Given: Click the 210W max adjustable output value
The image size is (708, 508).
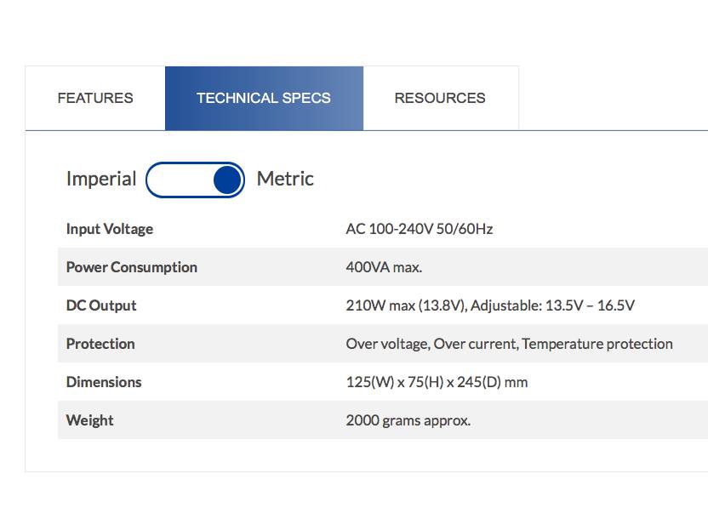Looking at the screenshot, I should click(x=490, y=305).
